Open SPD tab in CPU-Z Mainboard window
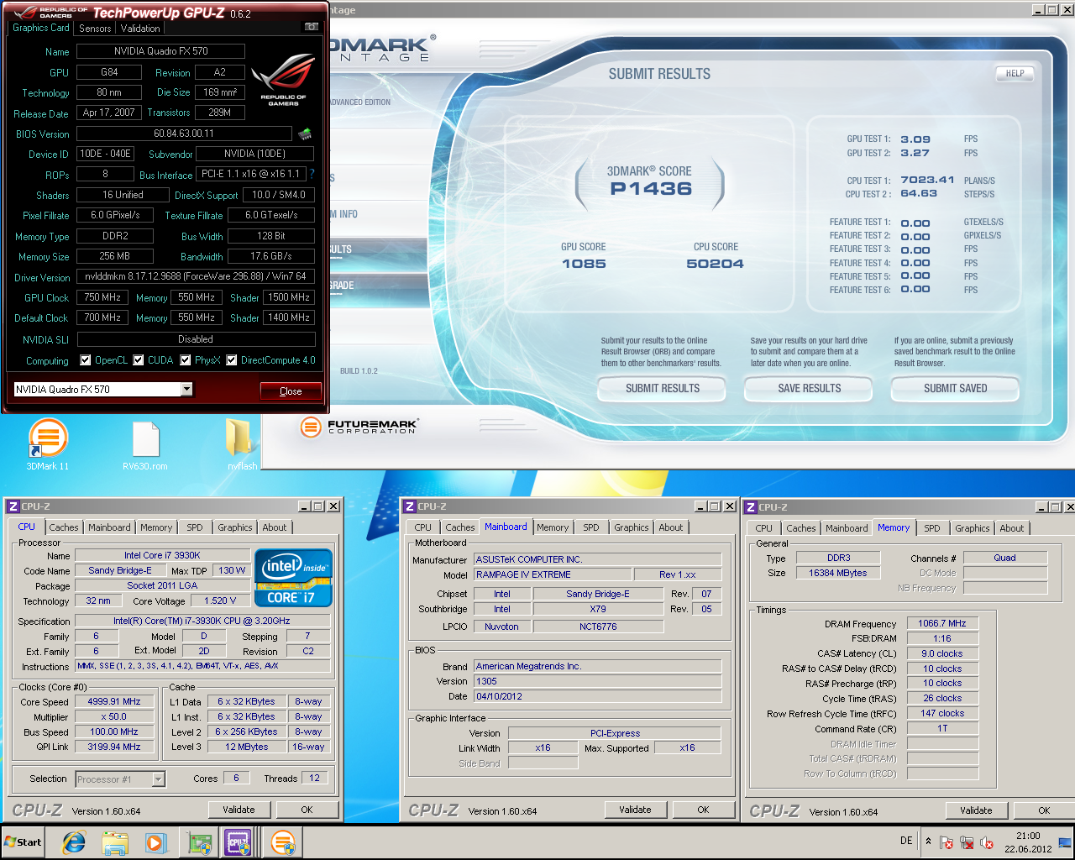The width and height of the screenshot is (1075, 860). point(591,527)
